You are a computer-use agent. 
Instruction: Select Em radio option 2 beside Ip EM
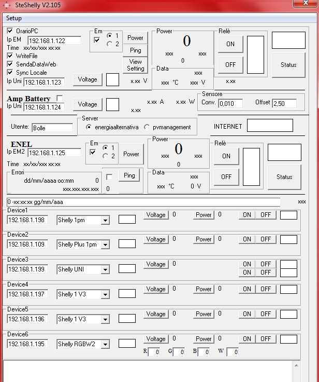click(110, 44)
